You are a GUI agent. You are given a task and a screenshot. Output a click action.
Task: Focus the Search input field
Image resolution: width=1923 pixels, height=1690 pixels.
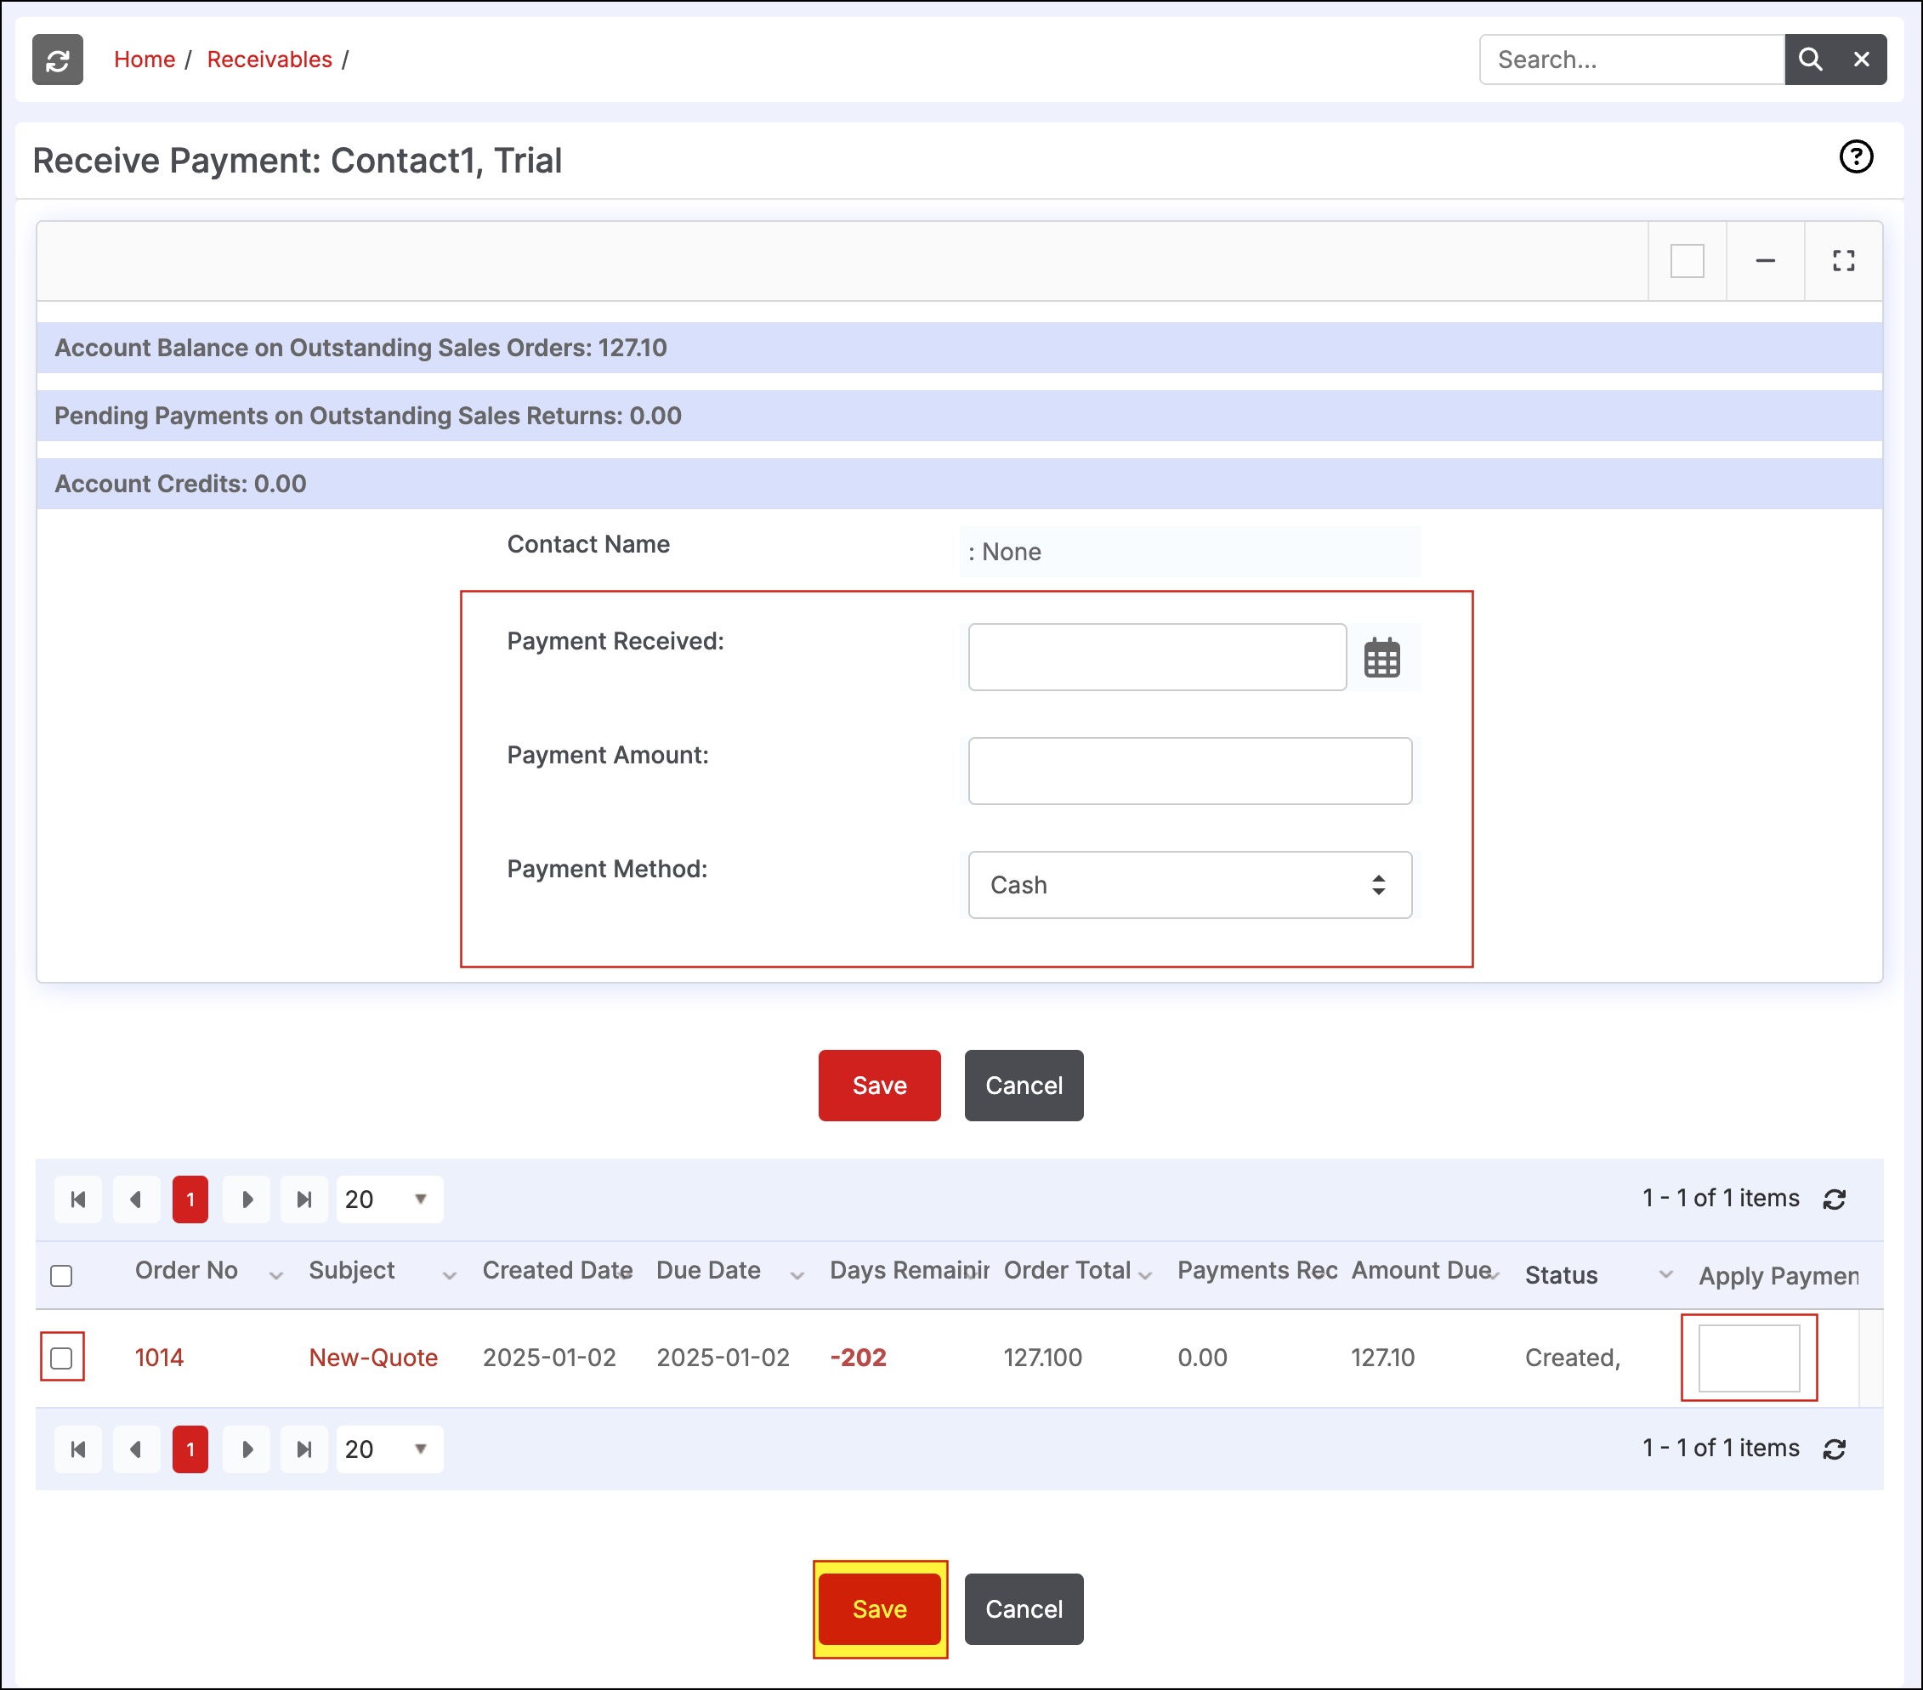pyautogui.click(x=1631, y=60)
